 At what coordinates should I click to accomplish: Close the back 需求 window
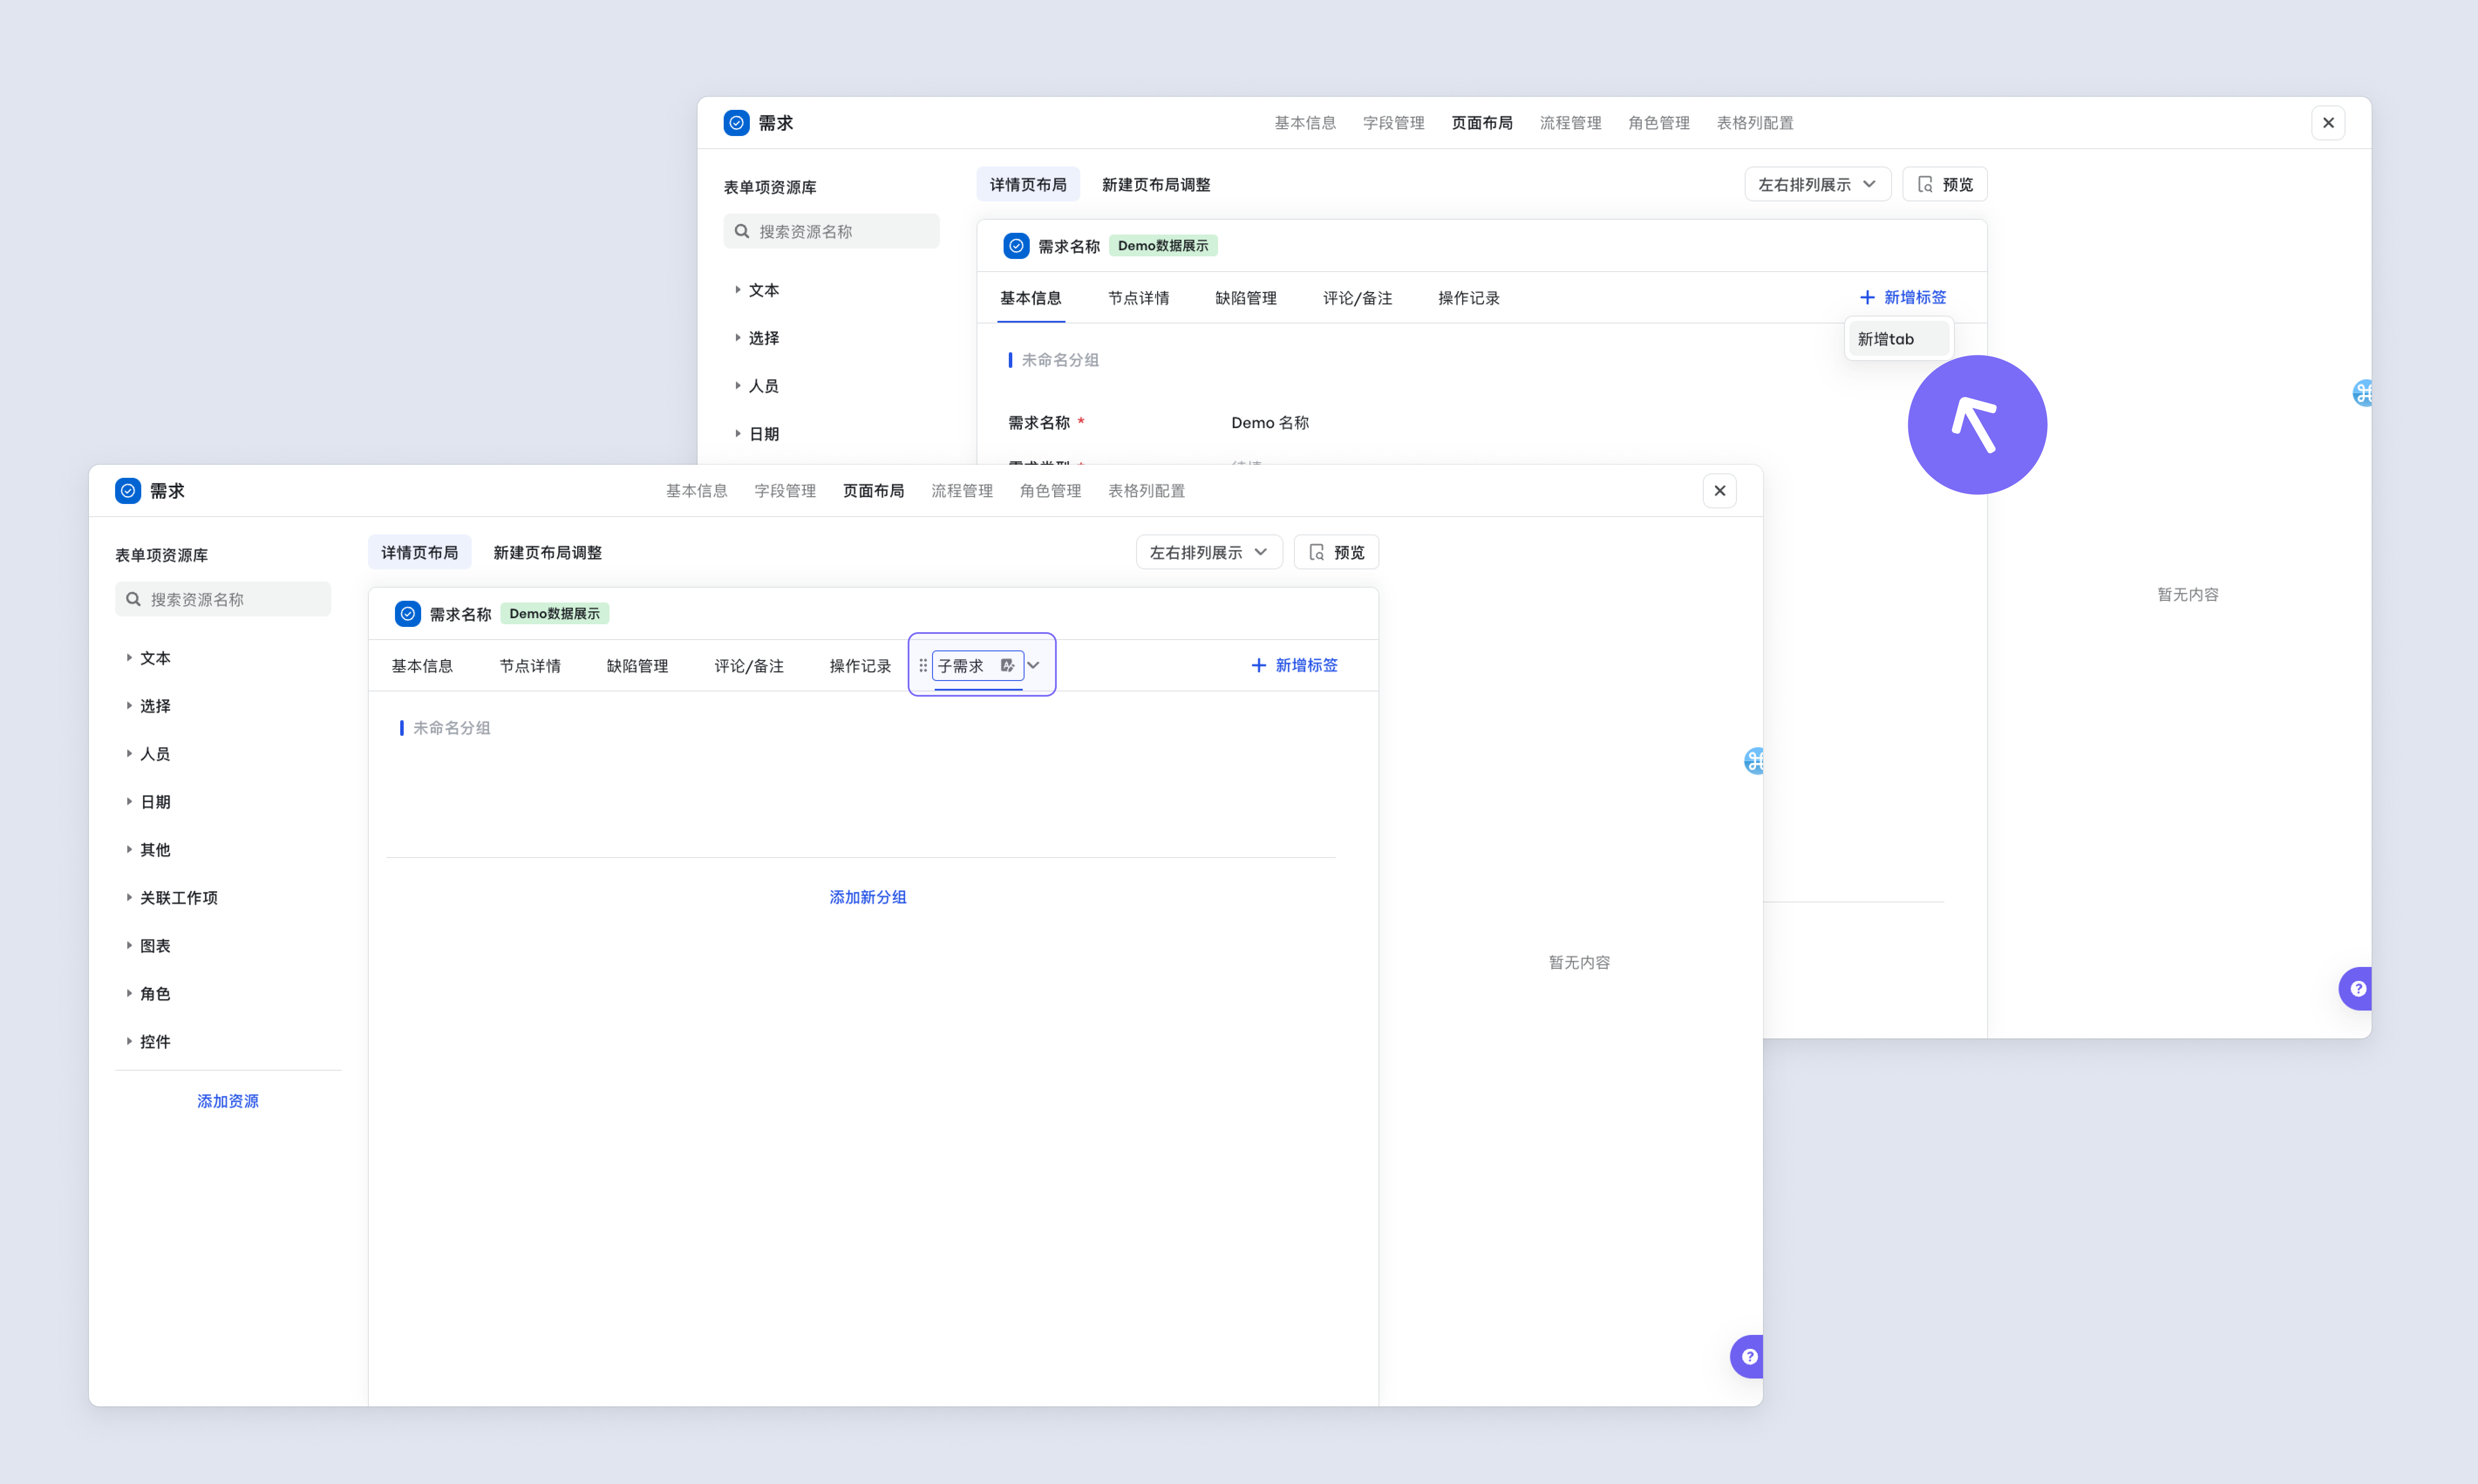coord(2329,123)
